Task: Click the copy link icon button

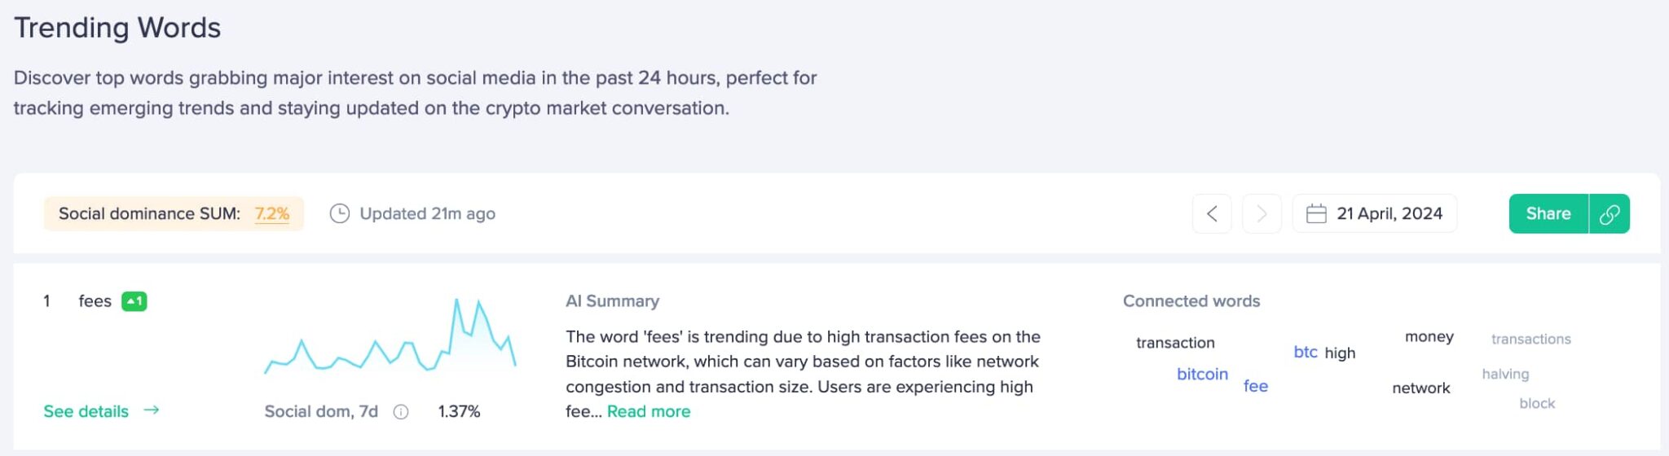Action: (1610, 214)
